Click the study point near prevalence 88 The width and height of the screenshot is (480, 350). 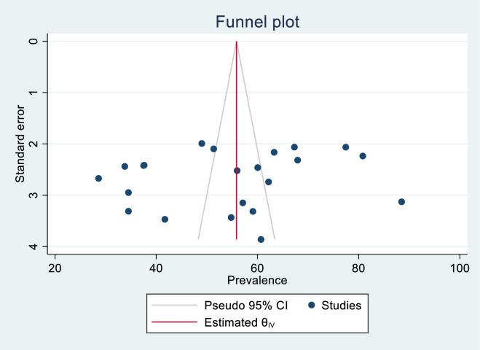pos(401,202)
